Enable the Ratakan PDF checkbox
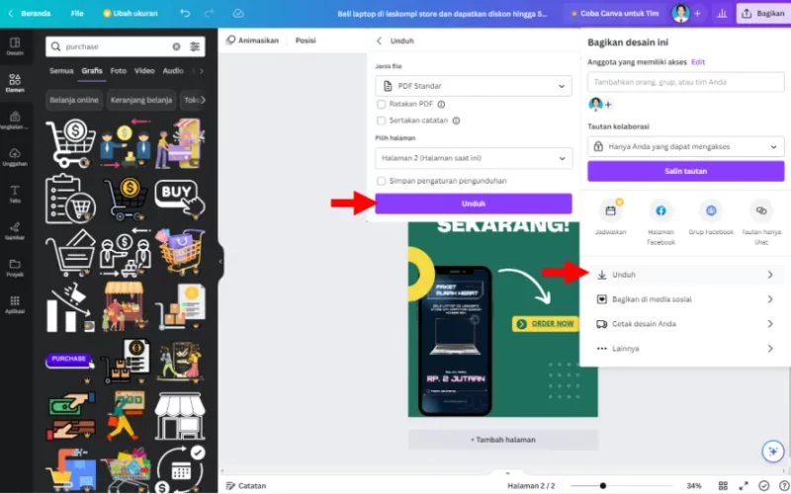 pos(382,105)
